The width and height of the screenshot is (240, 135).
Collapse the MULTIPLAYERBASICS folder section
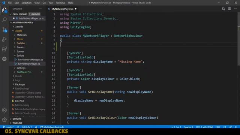(23, 22)
